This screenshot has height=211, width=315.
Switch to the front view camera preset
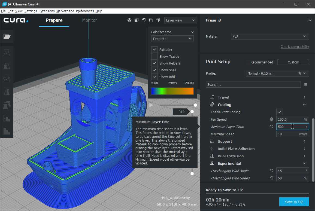pos(136,20)
